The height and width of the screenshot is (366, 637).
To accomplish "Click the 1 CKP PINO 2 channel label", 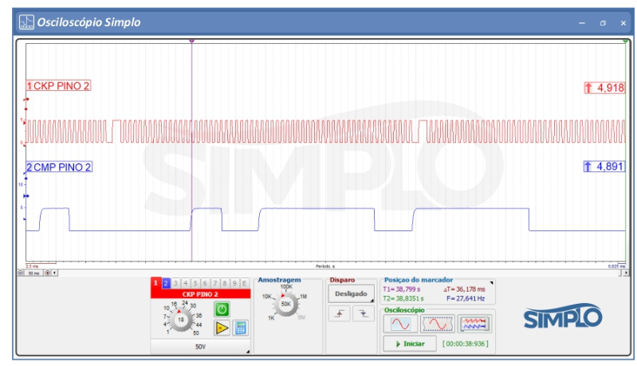I will (x=58, y=85).
